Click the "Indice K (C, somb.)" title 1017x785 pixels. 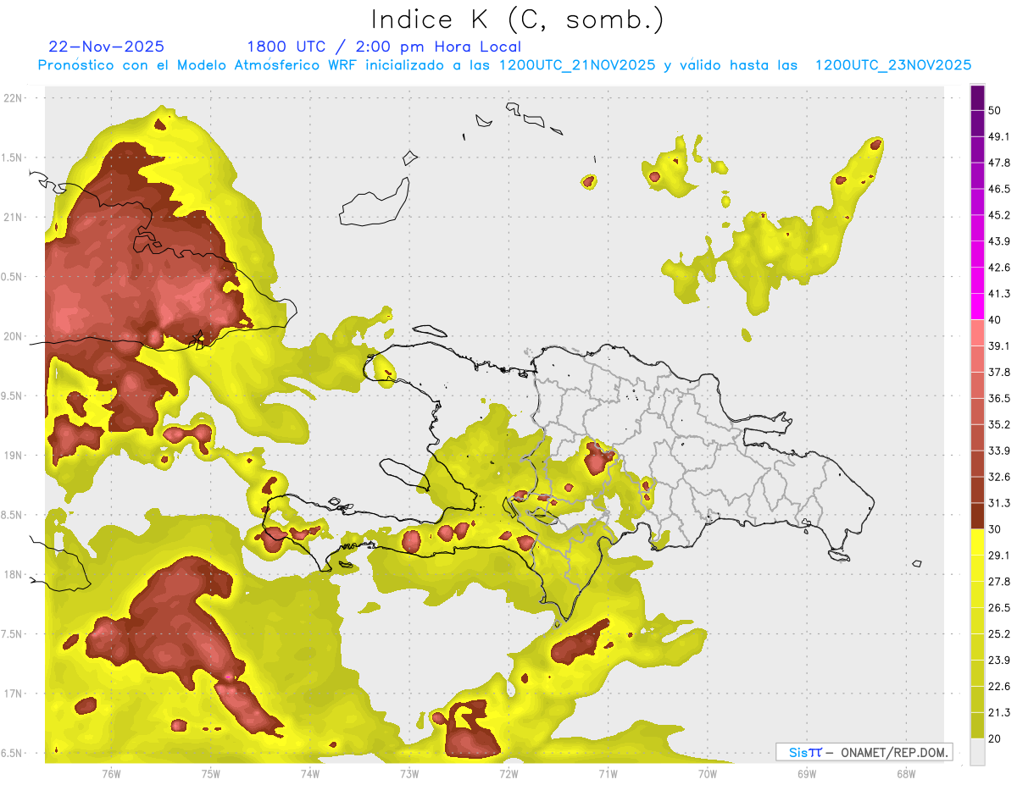point(517,19)
